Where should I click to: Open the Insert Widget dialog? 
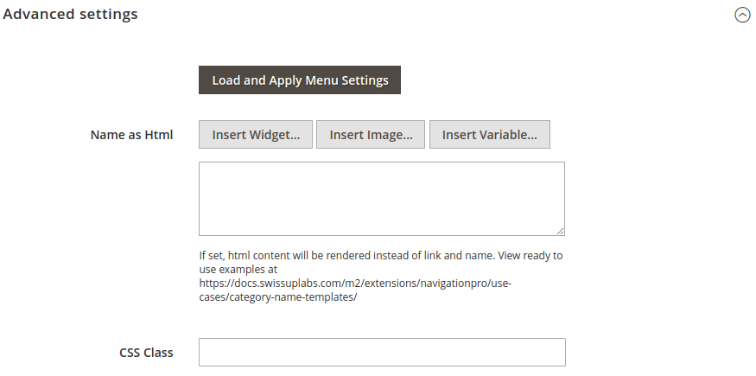(x=256, y=135)
